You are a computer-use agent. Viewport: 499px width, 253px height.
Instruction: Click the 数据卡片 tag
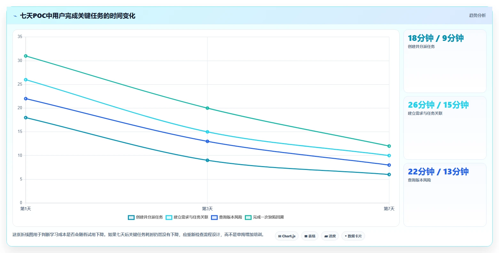pyautogui.click(x=353, y=236)
